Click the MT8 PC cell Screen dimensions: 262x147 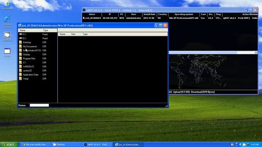click(122, 18)
